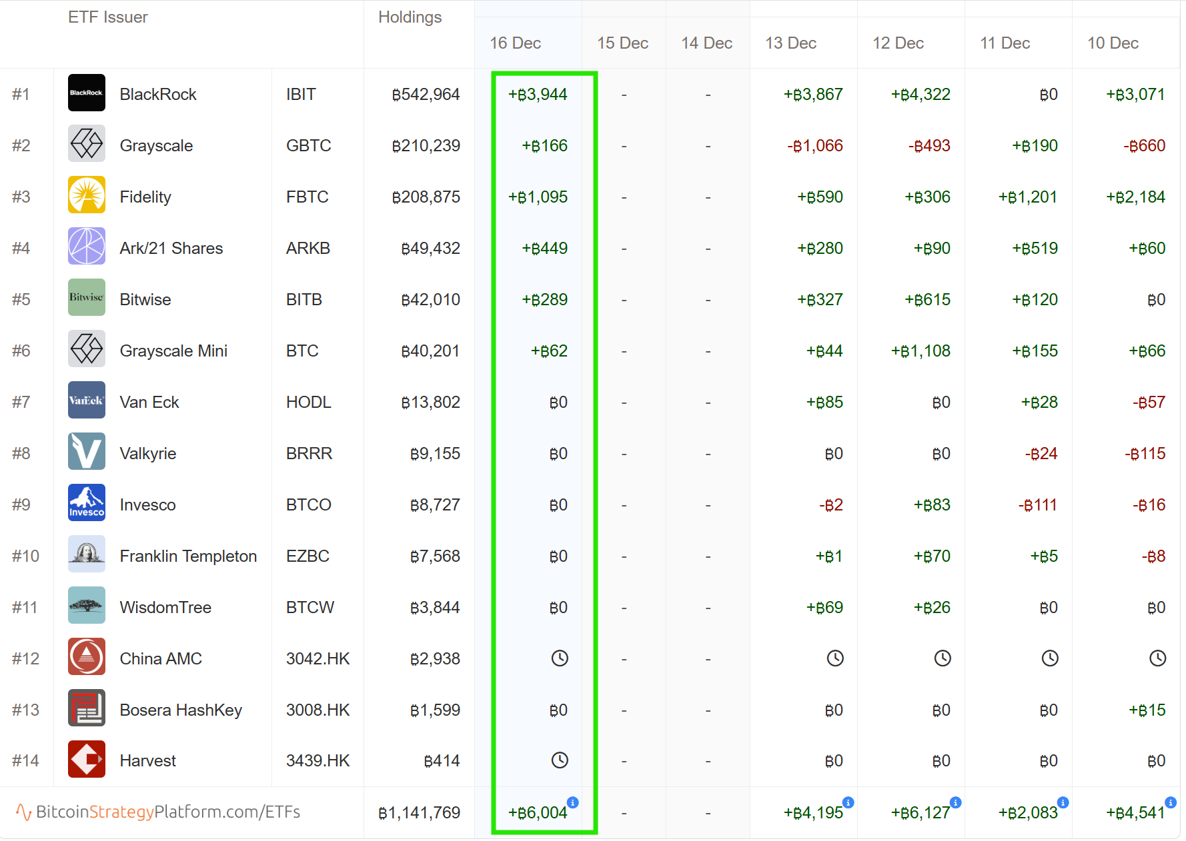Image resolution: width=1186 pixels, height=841 pixels.
Task: Select the Franklin Templeton issuer name
Action: click(188, 556)
